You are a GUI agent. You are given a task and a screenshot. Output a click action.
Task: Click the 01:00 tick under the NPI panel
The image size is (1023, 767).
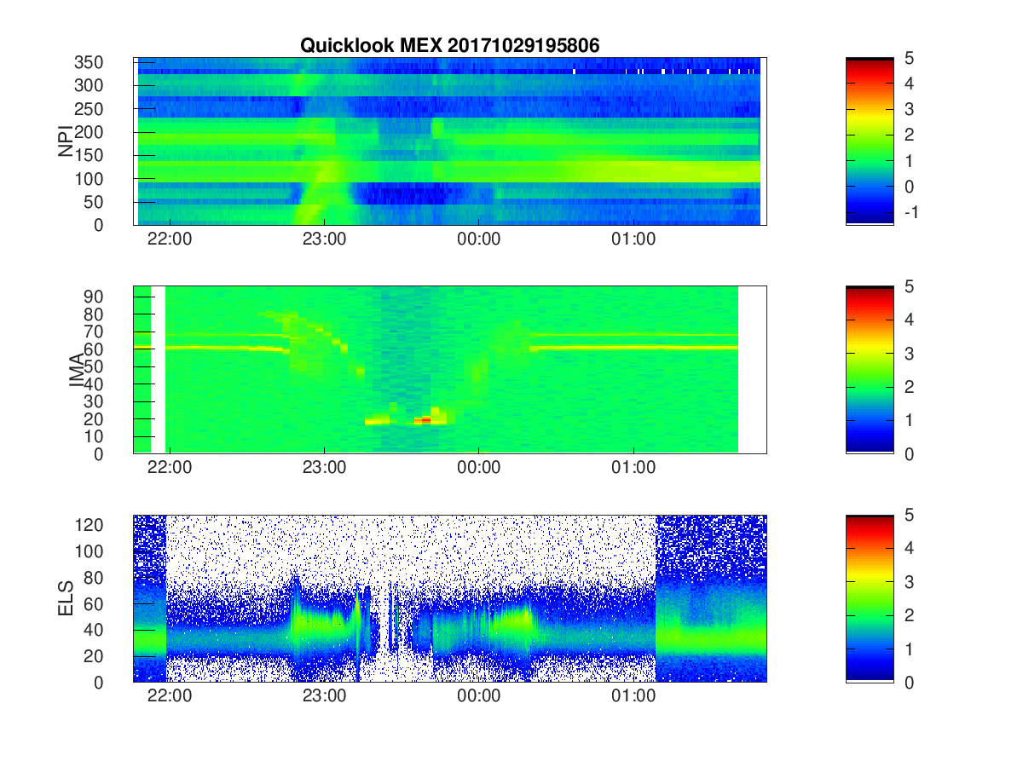(x=633, y=239)
